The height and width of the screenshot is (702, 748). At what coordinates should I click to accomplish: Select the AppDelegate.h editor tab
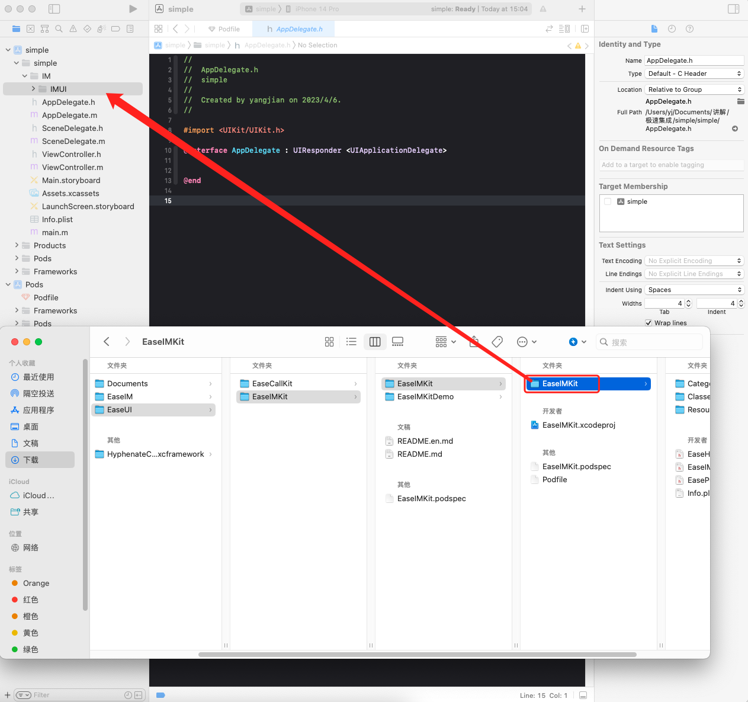(x=294, y=29)
